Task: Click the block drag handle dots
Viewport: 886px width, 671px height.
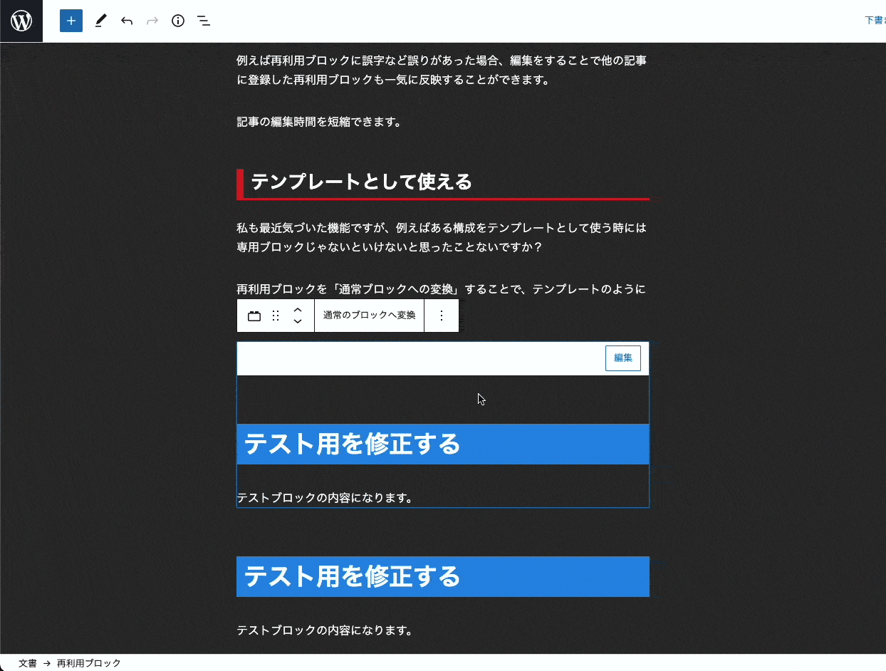Action: 276,316
